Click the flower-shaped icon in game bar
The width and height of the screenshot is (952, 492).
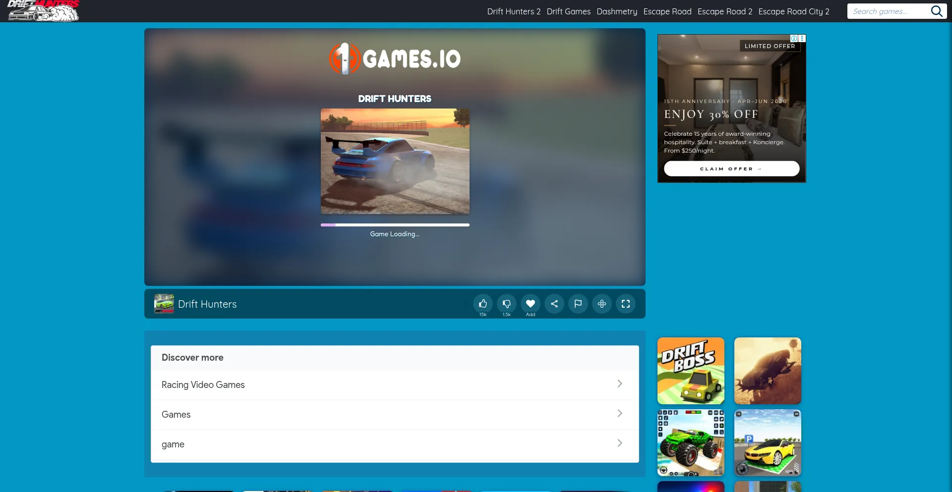(602, 304)
